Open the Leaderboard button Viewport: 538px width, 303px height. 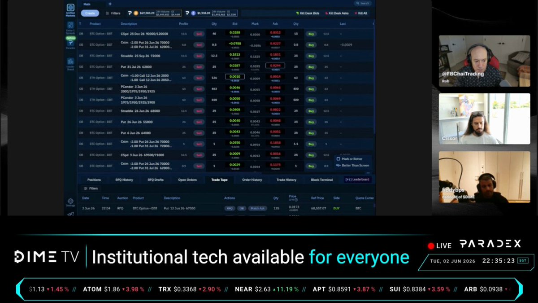tap(357, 180)
